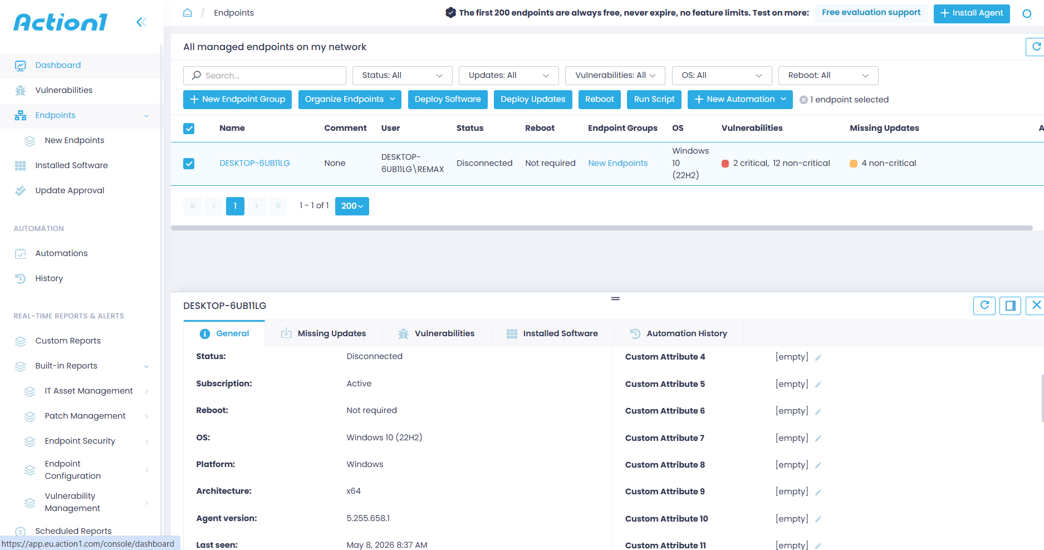This screenshot has width=1044, height=550.
Task: Switch to the Missing Updates tab
Action: pos(324,333)
